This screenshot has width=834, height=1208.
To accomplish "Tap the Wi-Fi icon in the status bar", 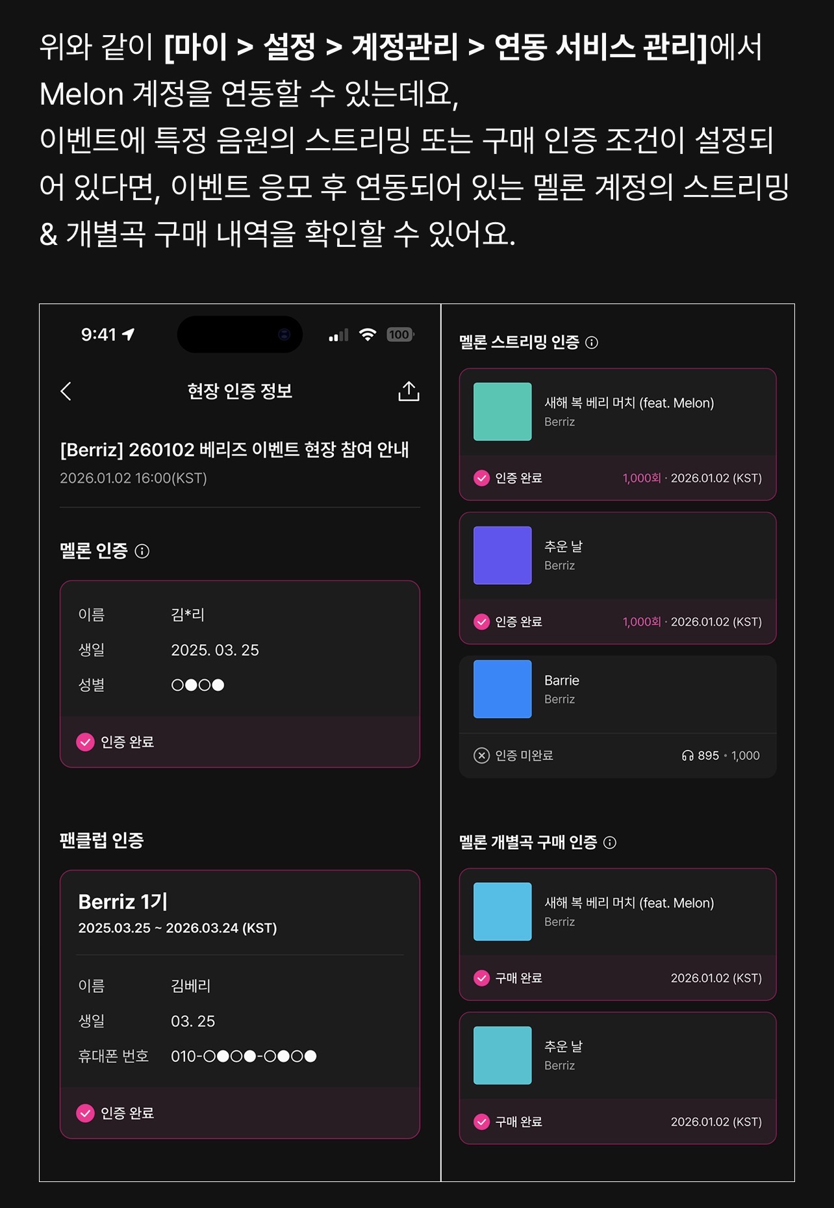I will [x=368, y=335].
